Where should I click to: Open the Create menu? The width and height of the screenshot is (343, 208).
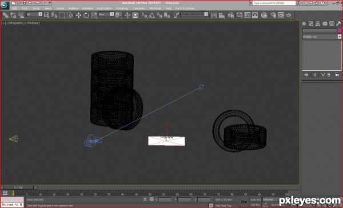[x=60, y=9]
